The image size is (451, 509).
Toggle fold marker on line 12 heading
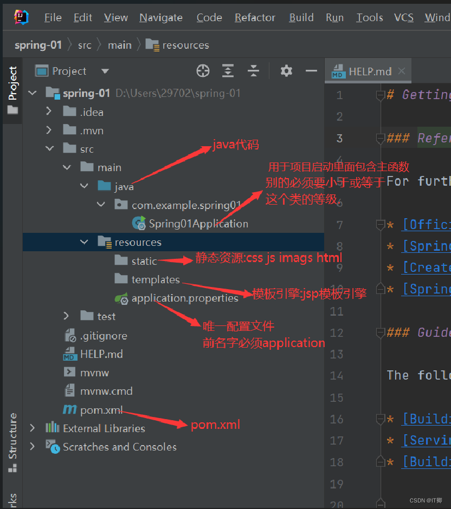(x=380, y=332)
